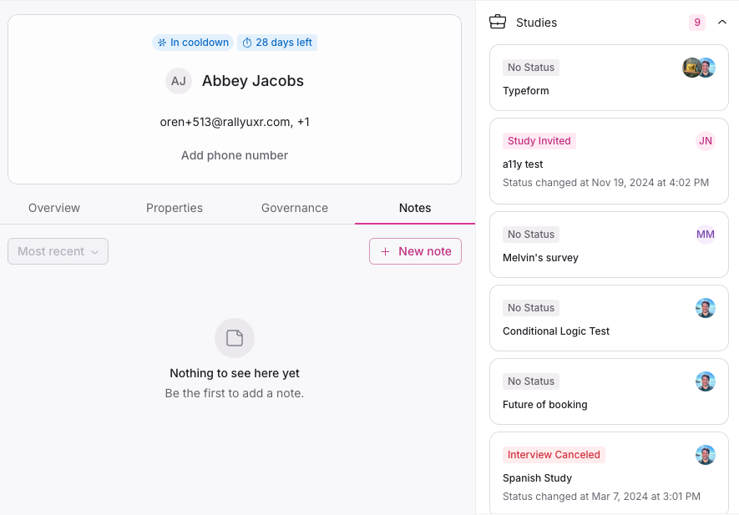Switch to the Overview tab

[54, 208]
